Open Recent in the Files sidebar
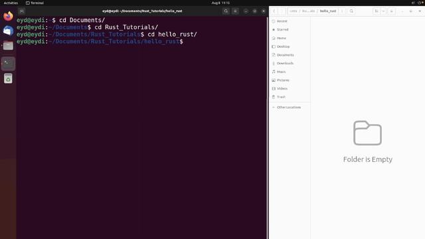Image resolution: width=425 pixels, height=239 pixels. tap(290, 21)
